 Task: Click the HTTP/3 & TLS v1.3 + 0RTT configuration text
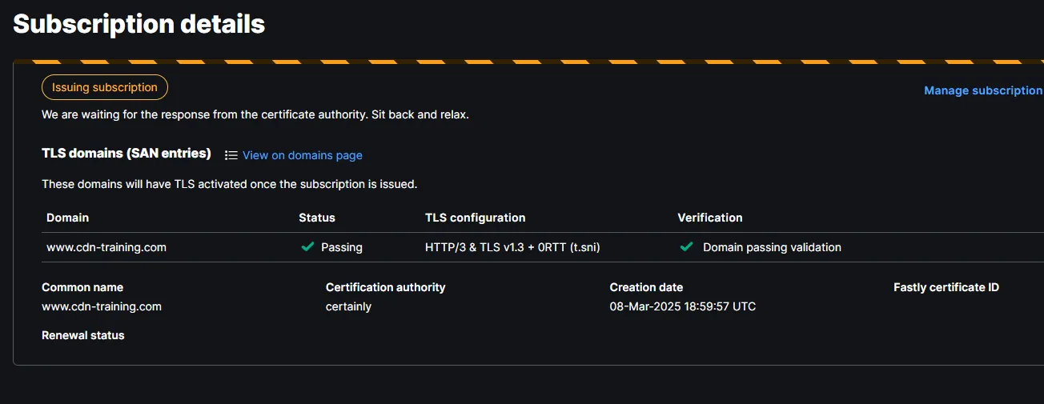[x=512, y=247]
